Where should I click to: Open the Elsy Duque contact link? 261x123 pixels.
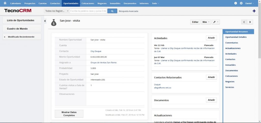click(96, 51)
